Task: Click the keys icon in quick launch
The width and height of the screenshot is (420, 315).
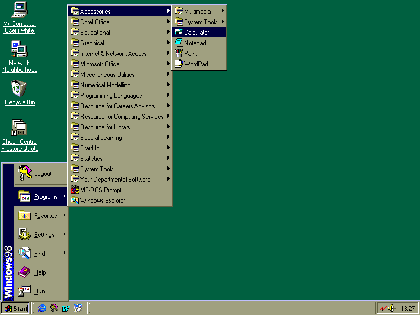Action: [x=54, y=308]
